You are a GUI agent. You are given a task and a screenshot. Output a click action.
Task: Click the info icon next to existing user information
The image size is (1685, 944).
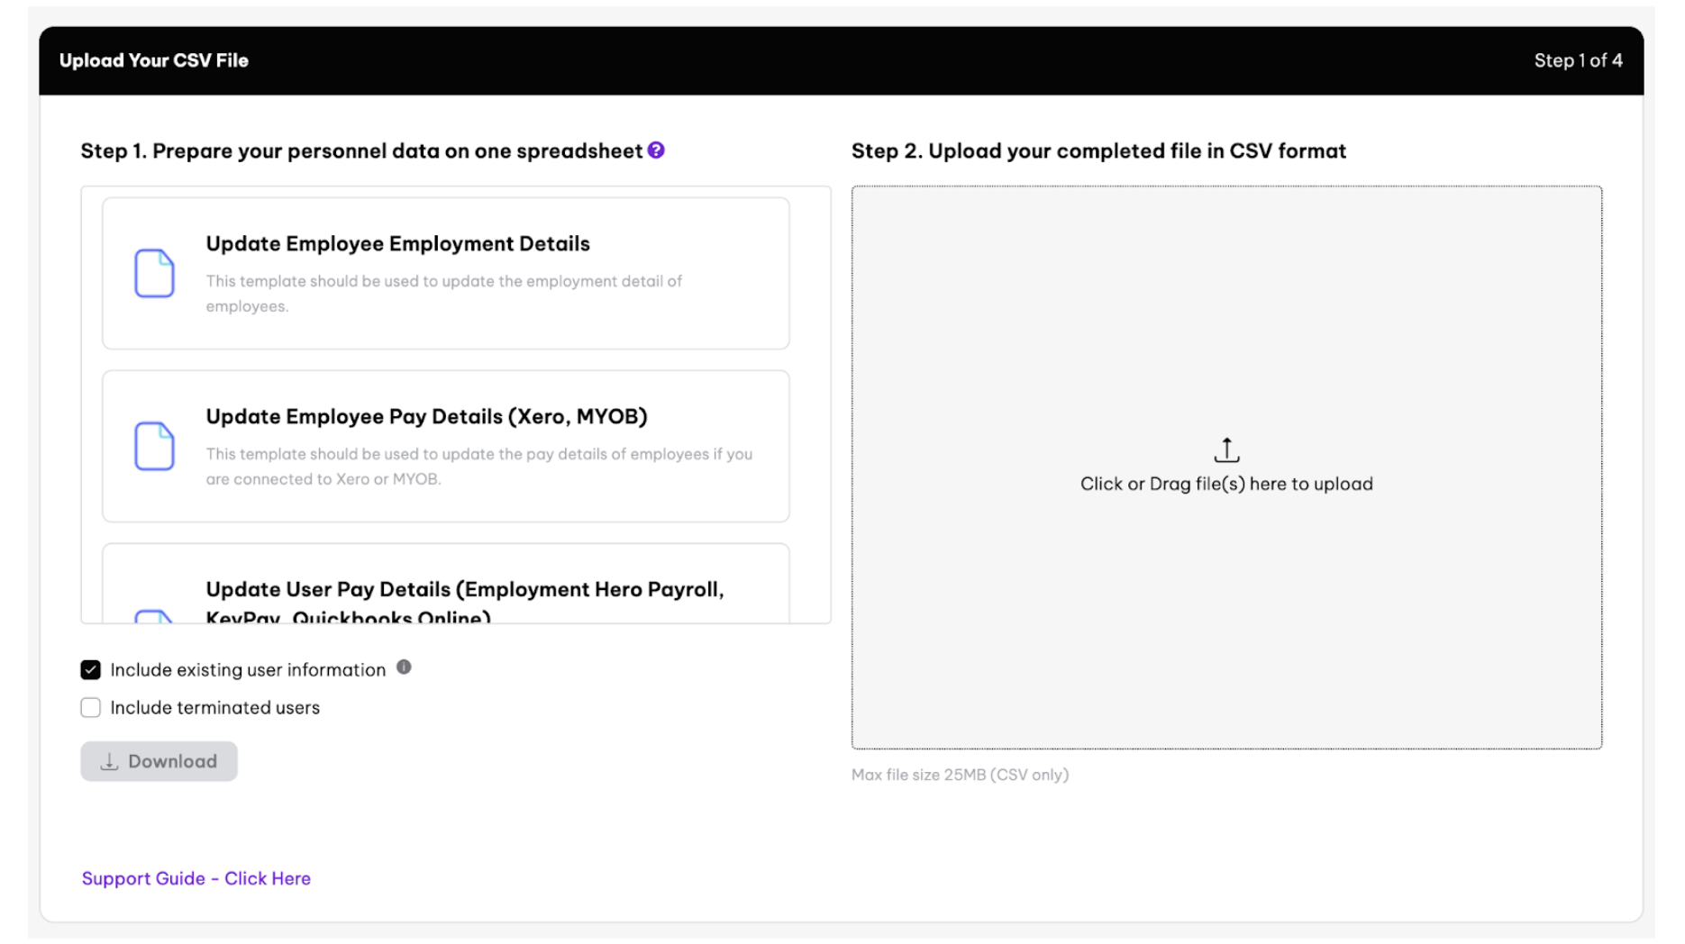404,667
